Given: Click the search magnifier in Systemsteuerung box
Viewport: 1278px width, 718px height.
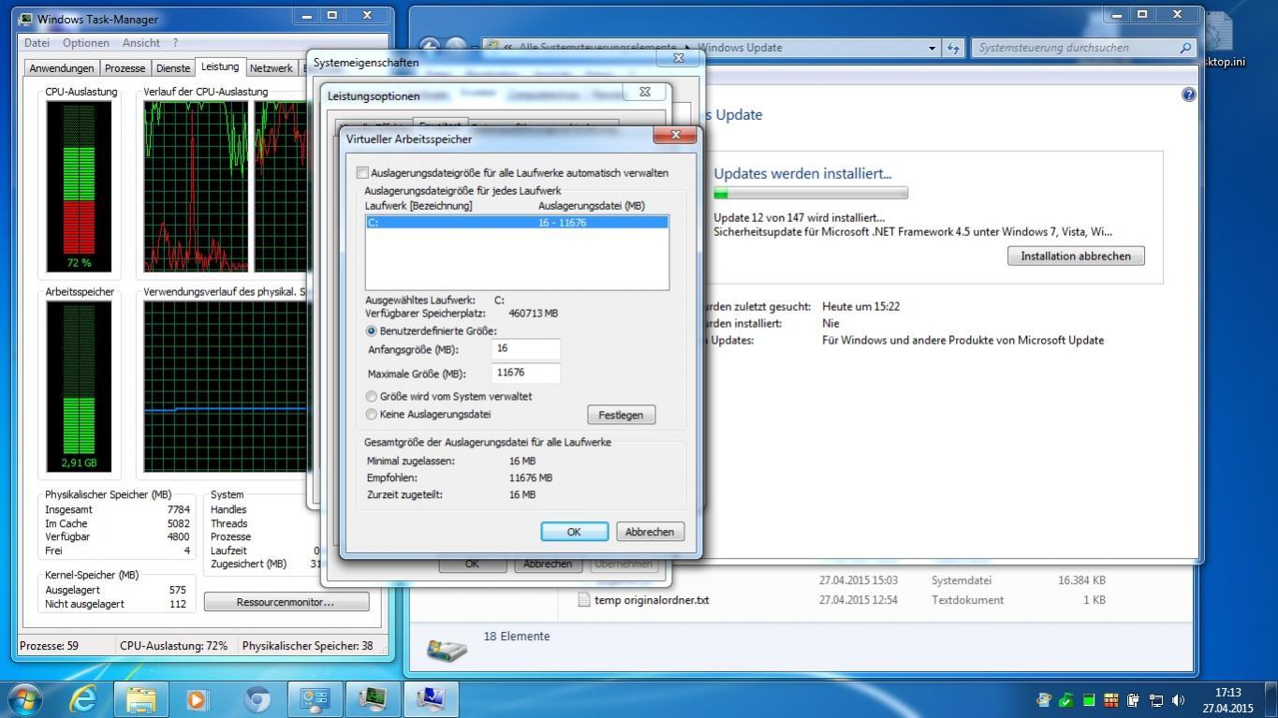Looking at the screenshot, I should click(1185, 48).
